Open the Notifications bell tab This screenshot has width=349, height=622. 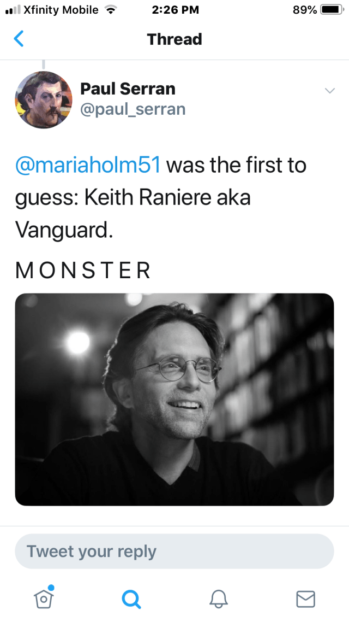tap(218, 599)
